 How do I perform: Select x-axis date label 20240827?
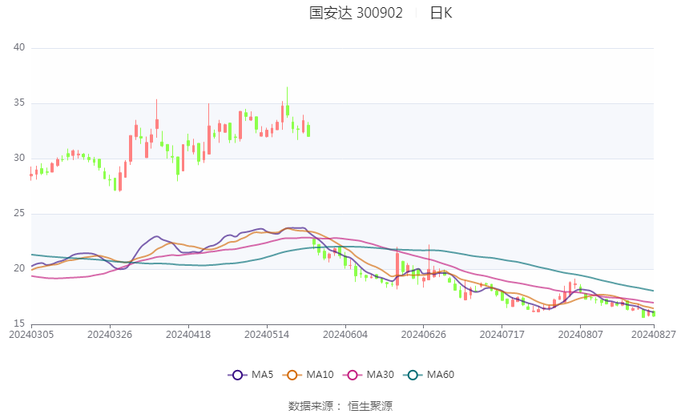tap(654, 335)
